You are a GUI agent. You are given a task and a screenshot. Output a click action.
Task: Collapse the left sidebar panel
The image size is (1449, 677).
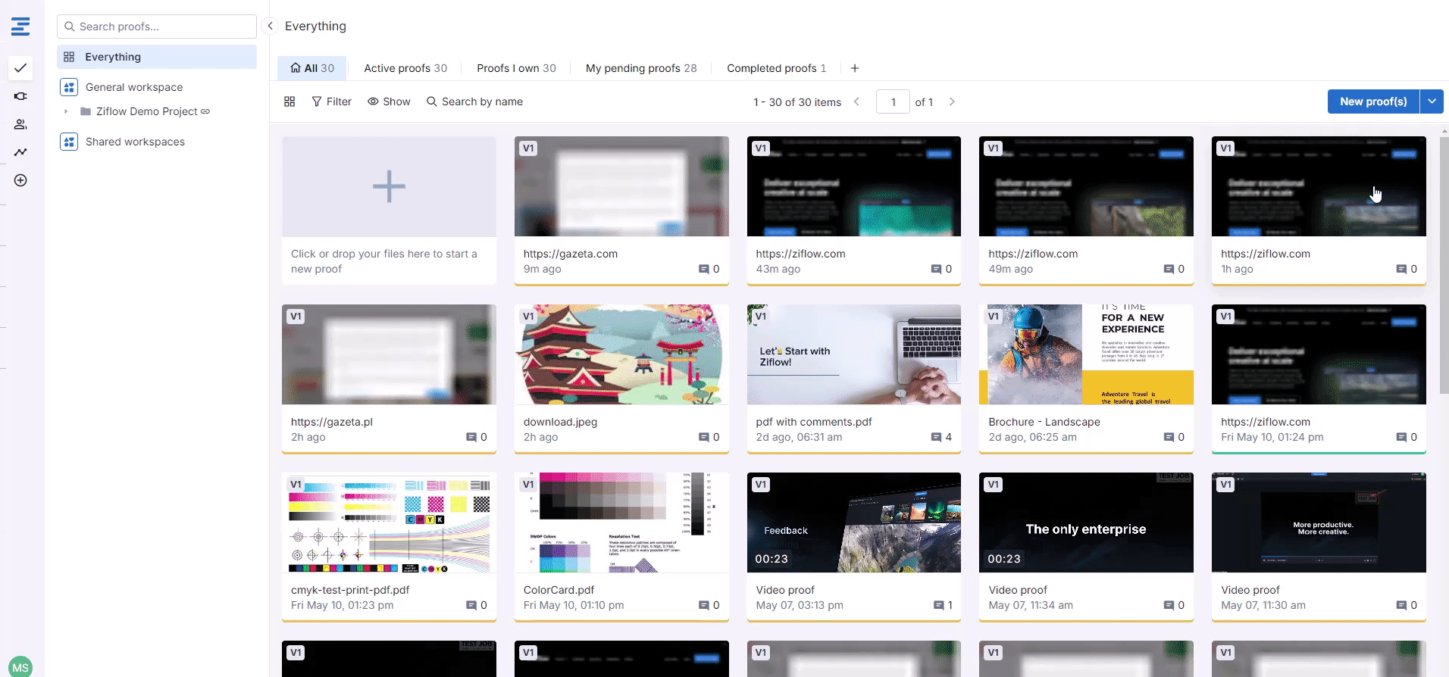click(x=270, y=26)
